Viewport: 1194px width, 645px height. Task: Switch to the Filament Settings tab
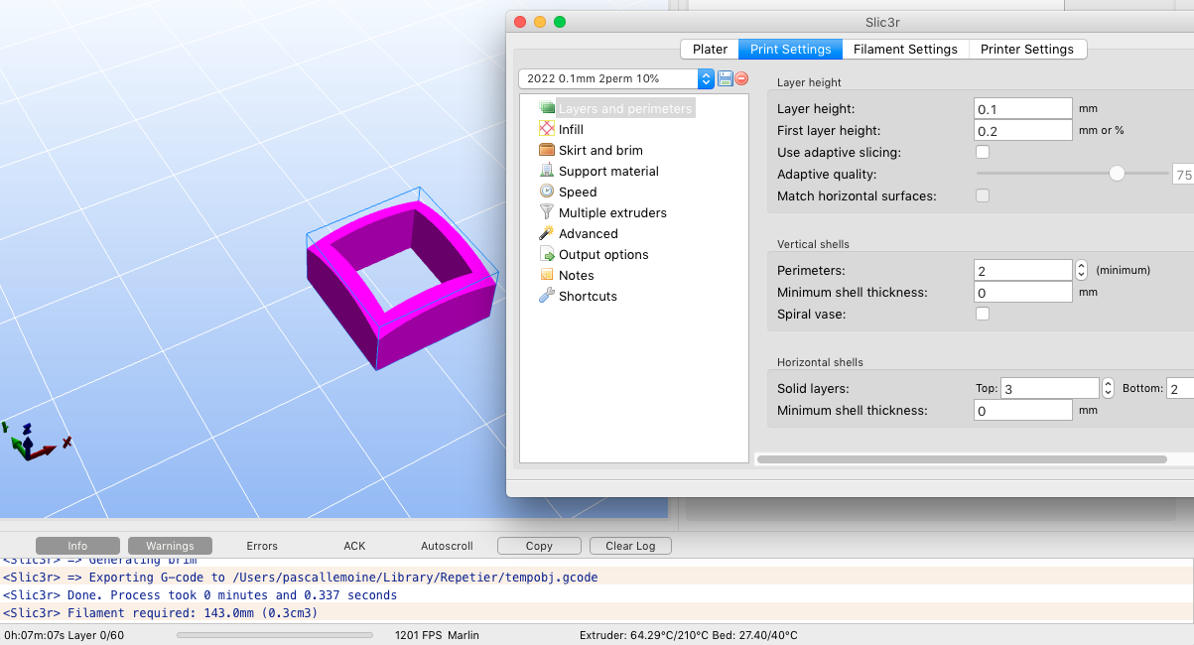coord(905,49)
